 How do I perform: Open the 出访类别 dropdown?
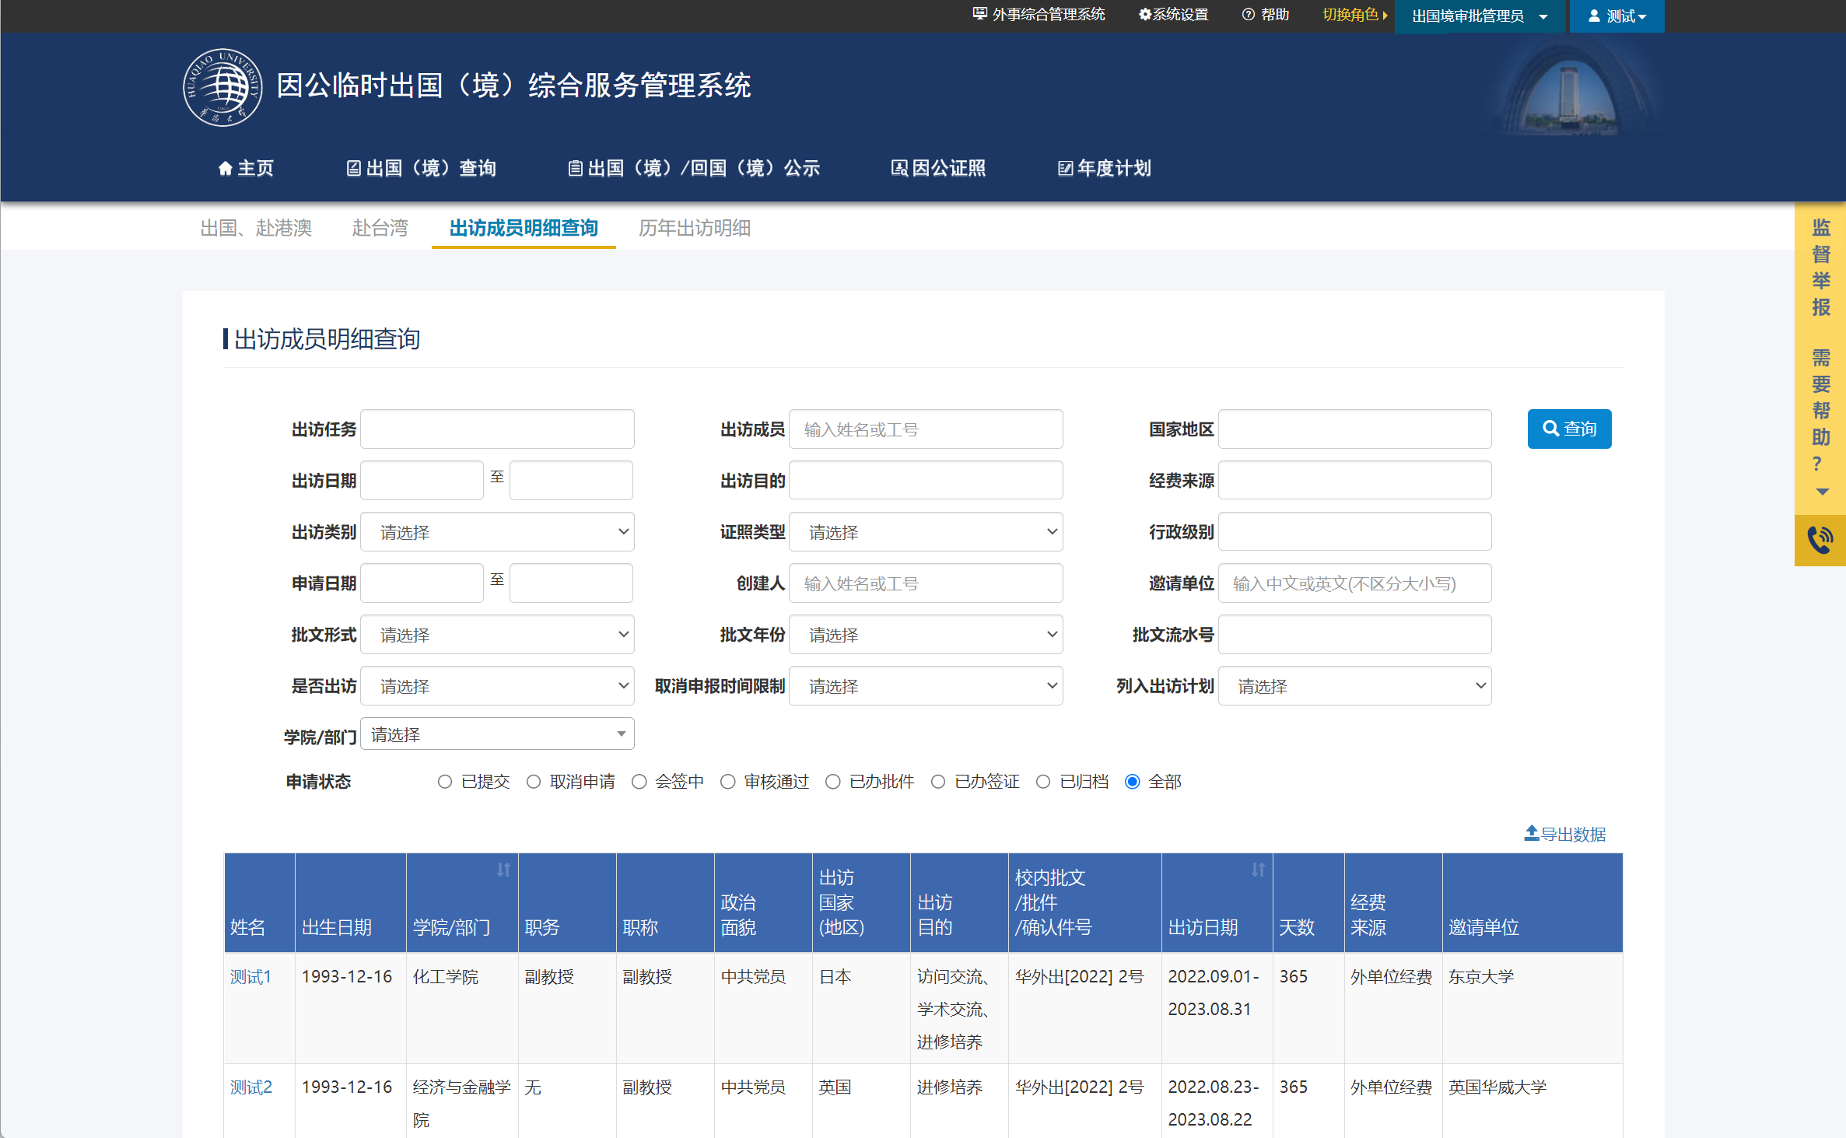[497, 531]
